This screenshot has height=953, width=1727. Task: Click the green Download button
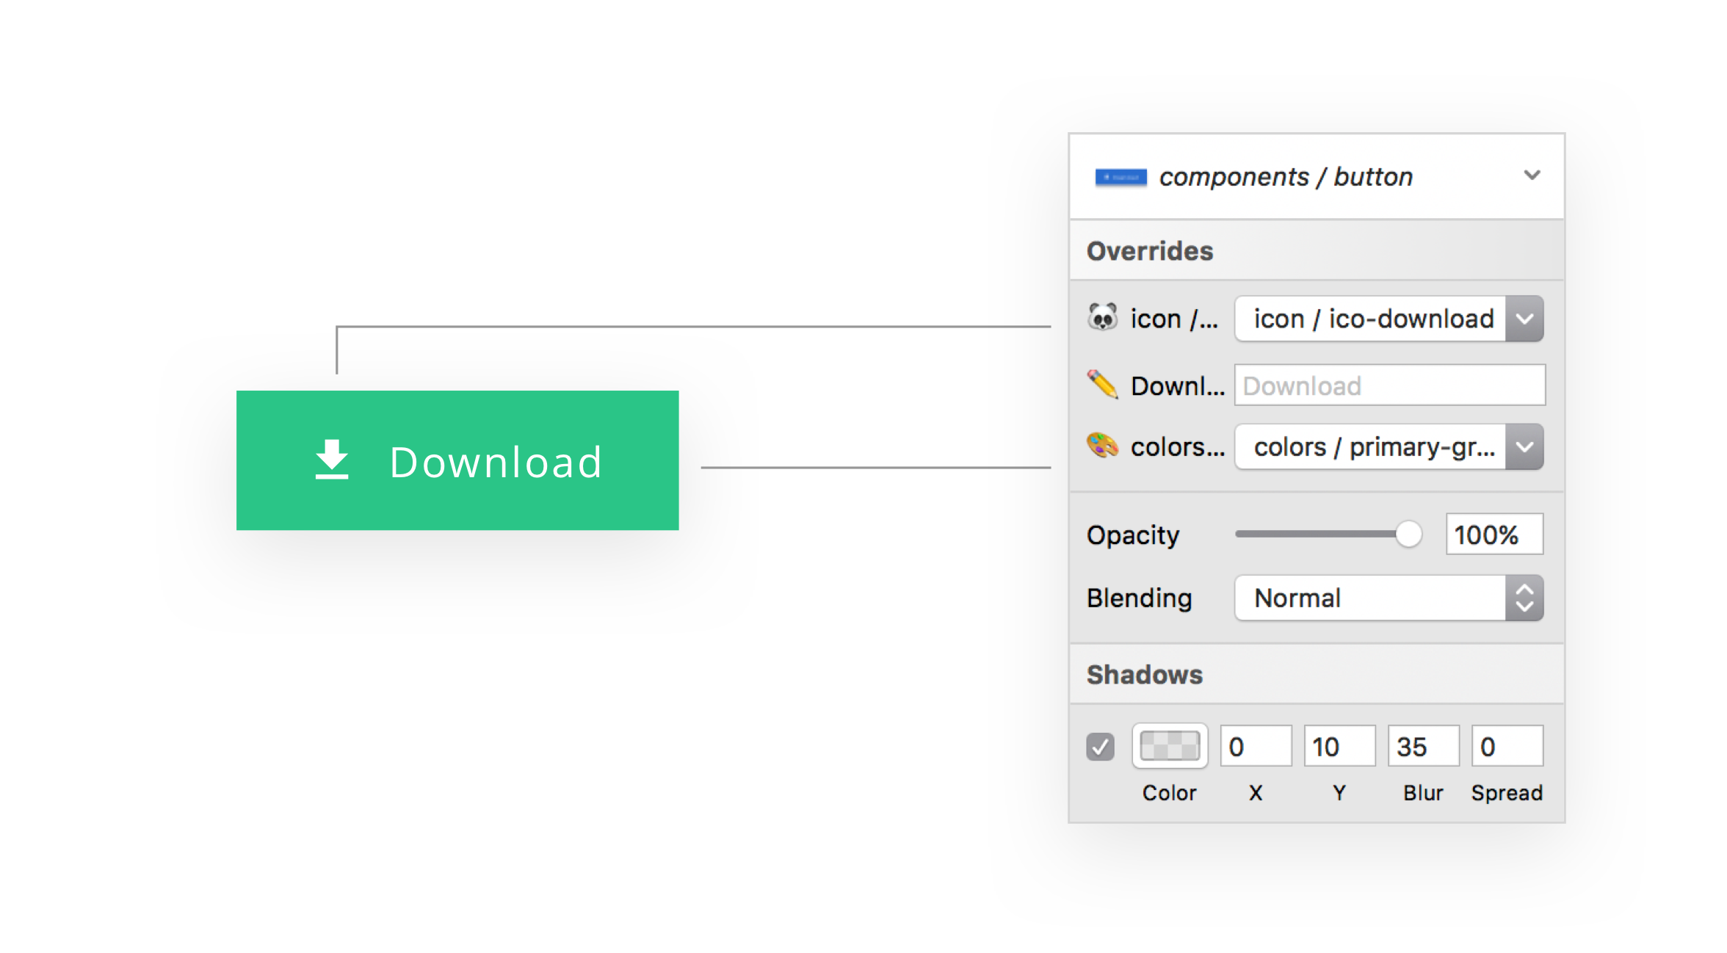coord(457,461)
